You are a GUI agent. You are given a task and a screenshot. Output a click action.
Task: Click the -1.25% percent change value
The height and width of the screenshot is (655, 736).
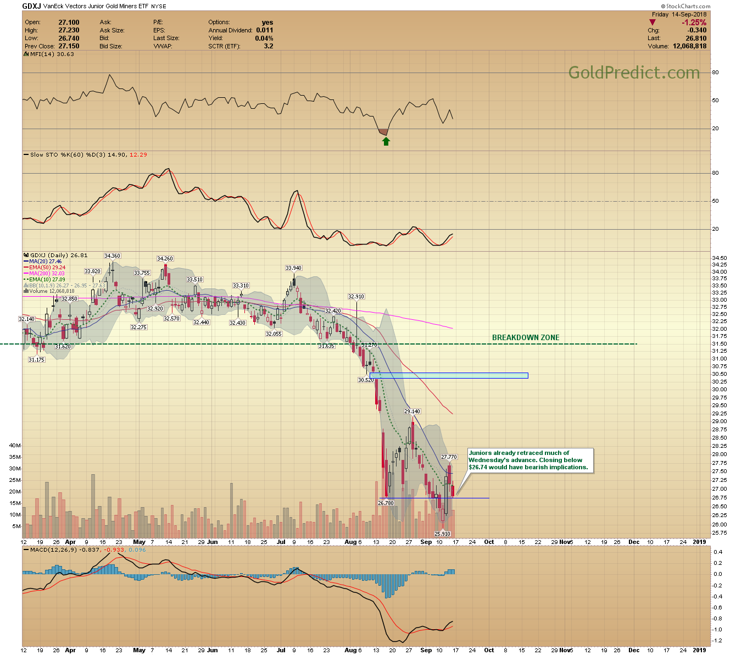click(x=694, y=23)
